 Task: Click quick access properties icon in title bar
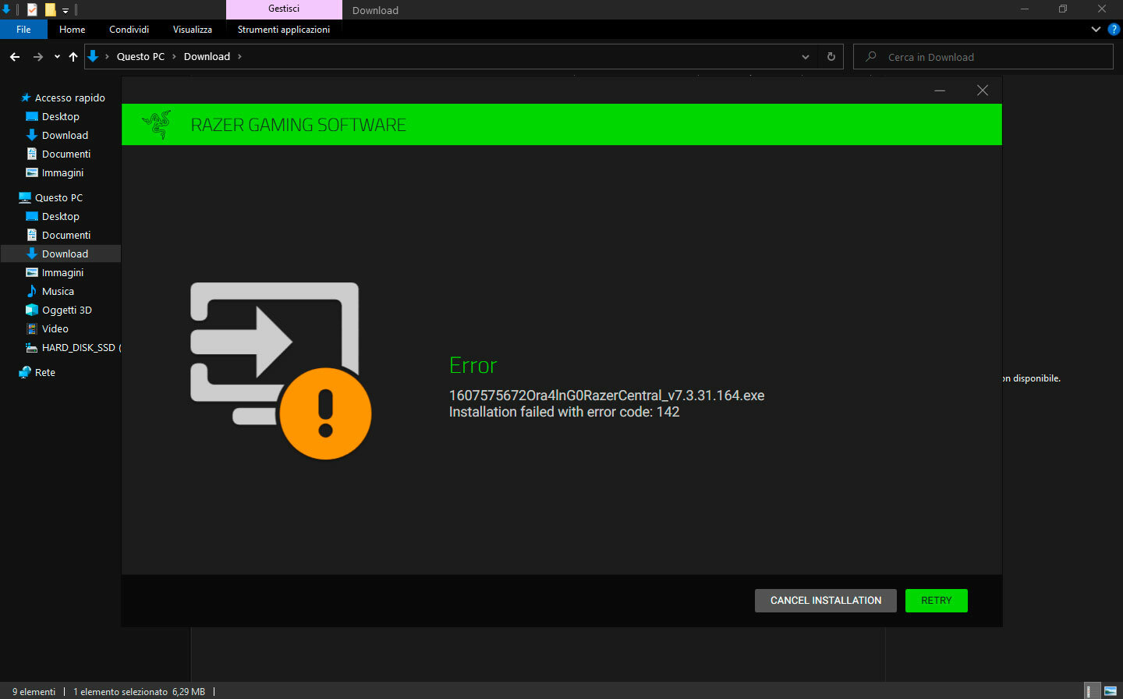(32, 9)
